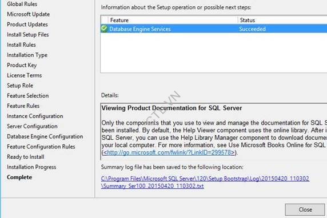This screenshot has height=218, width=327.
Task: Open the summary log file path link
Action: point(205,182)
